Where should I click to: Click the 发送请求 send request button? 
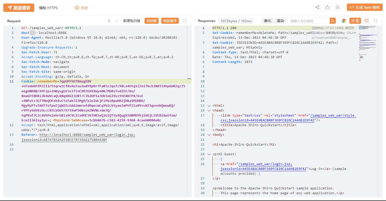(19, 8)
